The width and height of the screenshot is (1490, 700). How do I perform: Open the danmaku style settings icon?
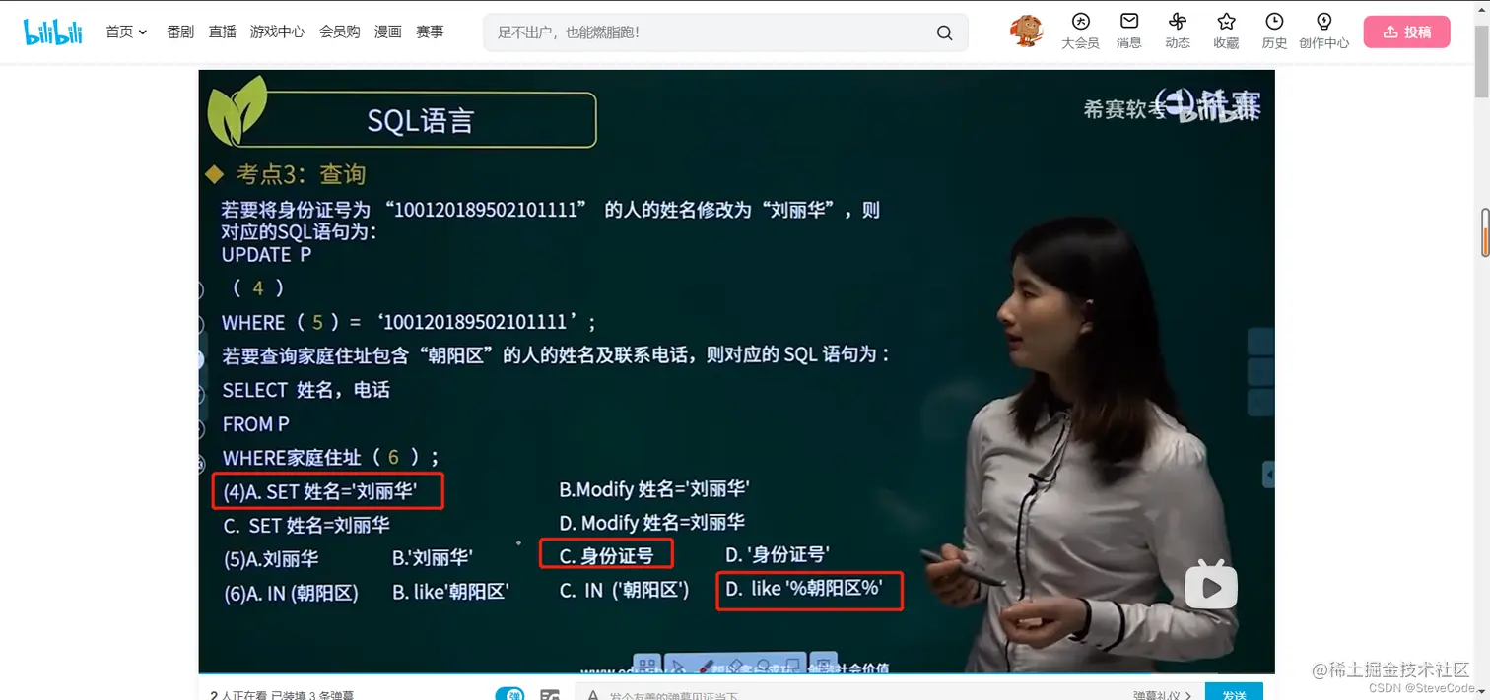point(549,694)
